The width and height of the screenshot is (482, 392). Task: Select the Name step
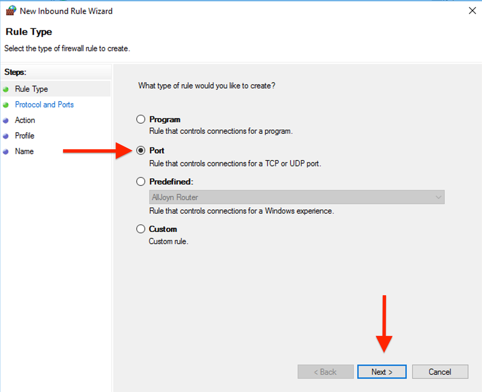point(25,151)
